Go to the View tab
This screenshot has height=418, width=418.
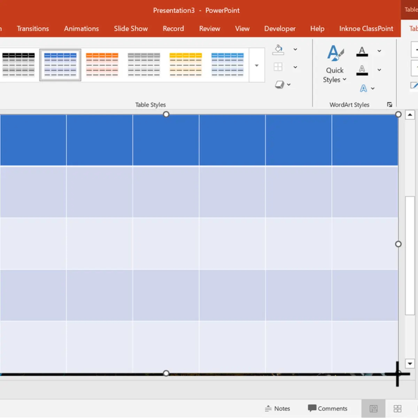tap(242, 29)
